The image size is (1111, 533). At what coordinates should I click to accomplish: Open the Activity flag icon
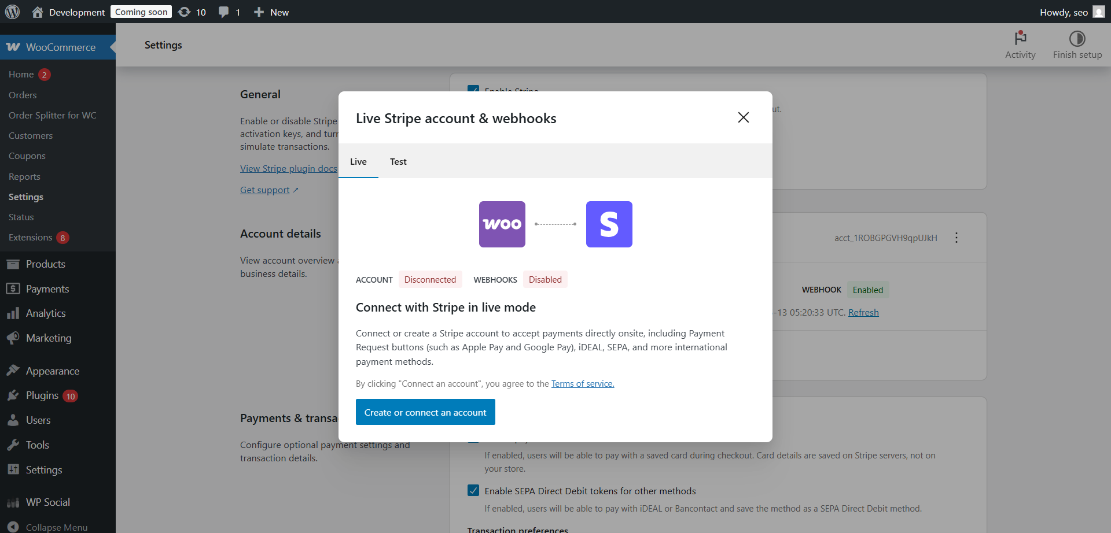tap(1020, 38)
